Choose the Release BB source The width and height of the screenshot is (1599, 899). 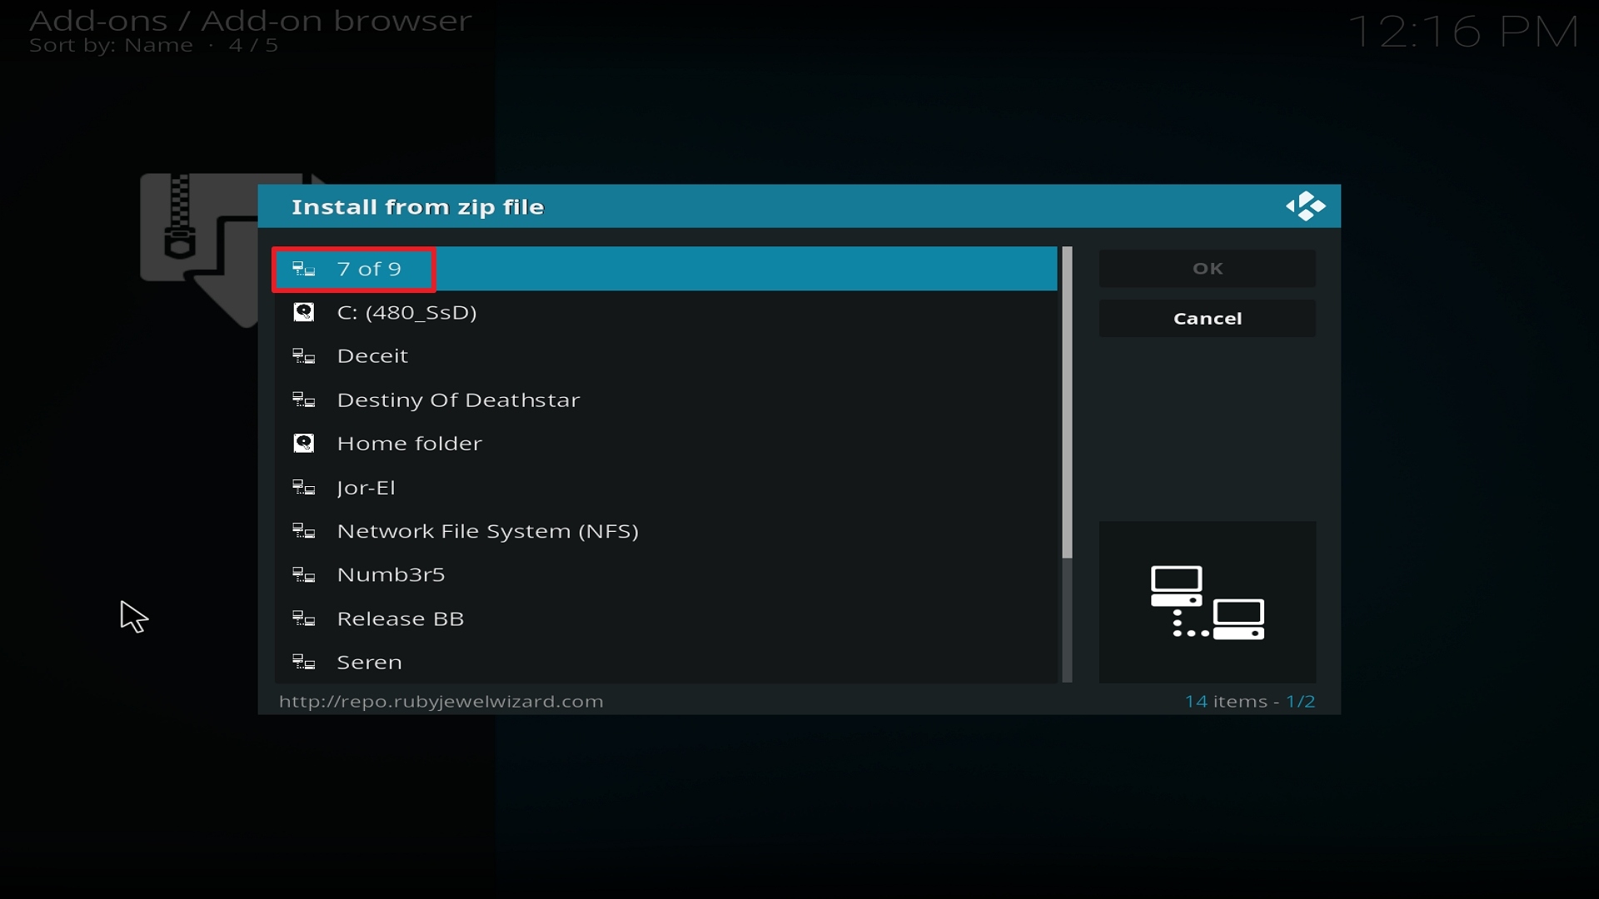pyautogui.click(x=666, y=618)
